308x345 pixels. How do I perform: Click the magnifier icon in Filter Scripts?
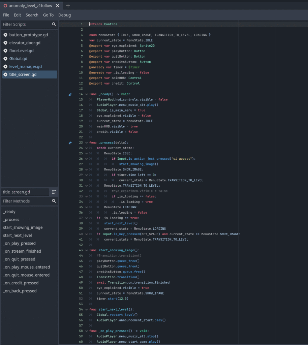coord(54,25)
